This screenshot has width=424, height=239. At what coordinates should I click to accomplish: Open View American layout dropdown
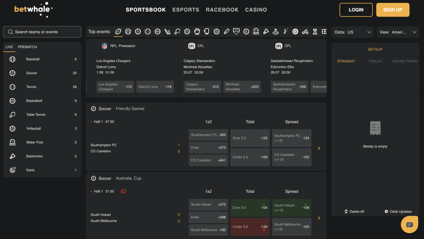(398, 32)
